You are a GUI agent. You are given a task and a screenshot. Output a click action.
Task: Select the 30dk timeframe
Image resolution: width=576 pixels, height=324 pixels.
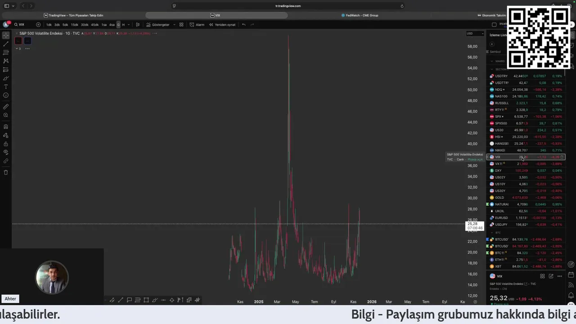85,25
